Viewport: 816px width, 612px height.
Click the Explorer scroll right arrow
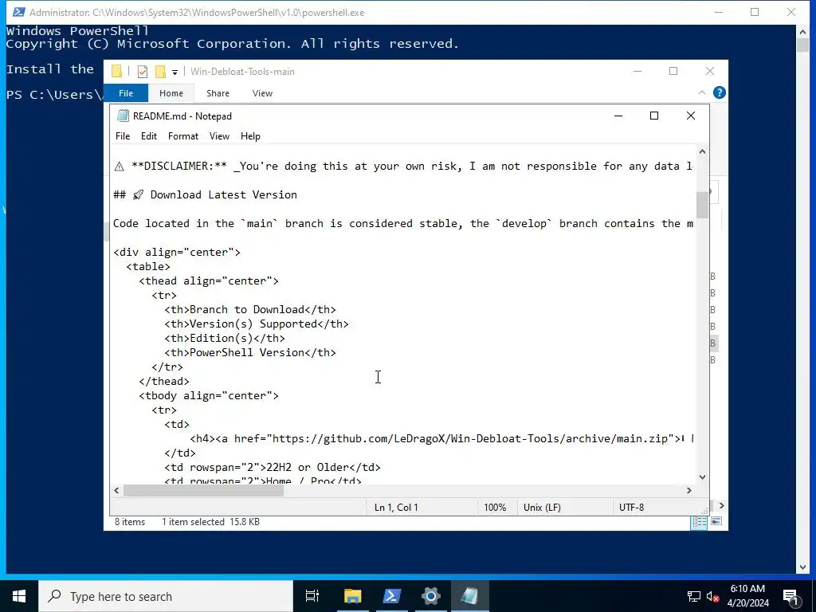point(721,505)
